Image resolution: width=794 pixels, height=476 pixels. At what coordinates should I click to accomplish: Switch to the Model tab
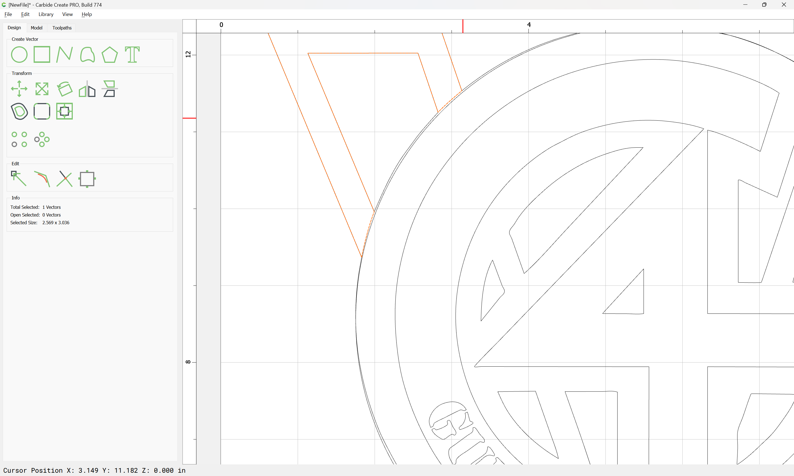pos(37,28)
